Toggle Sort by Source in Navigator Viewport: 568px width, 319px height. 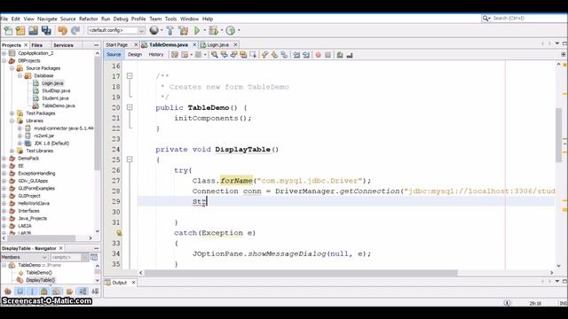(95, 292)
